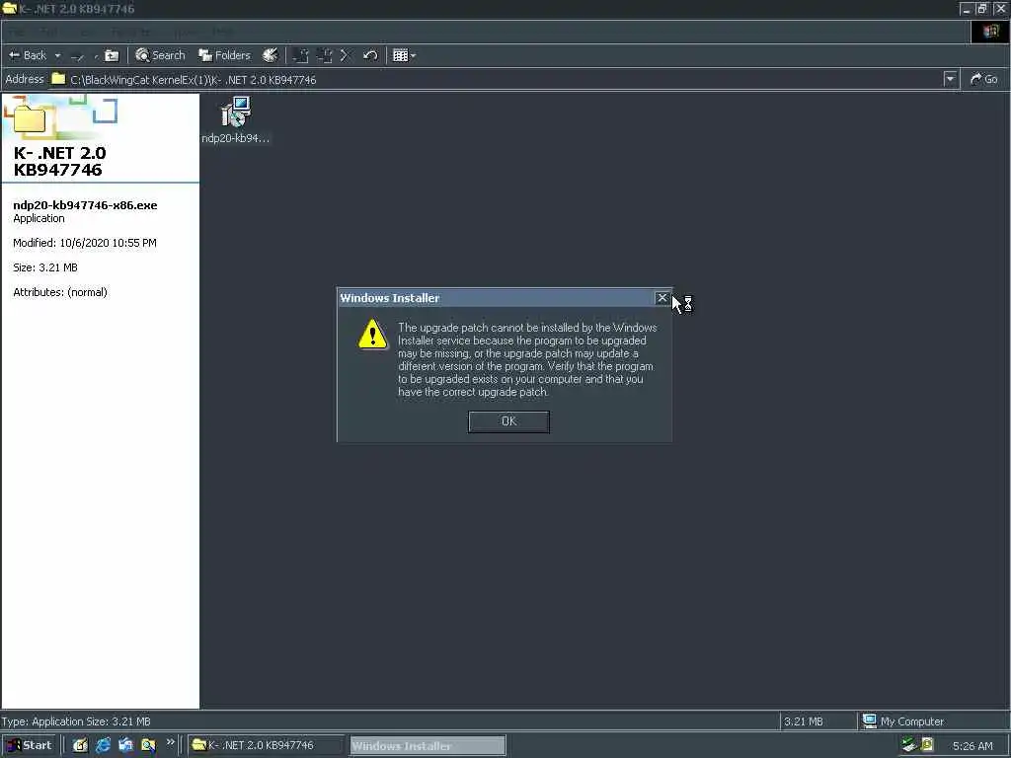Open the History toolbar icon

271,55
